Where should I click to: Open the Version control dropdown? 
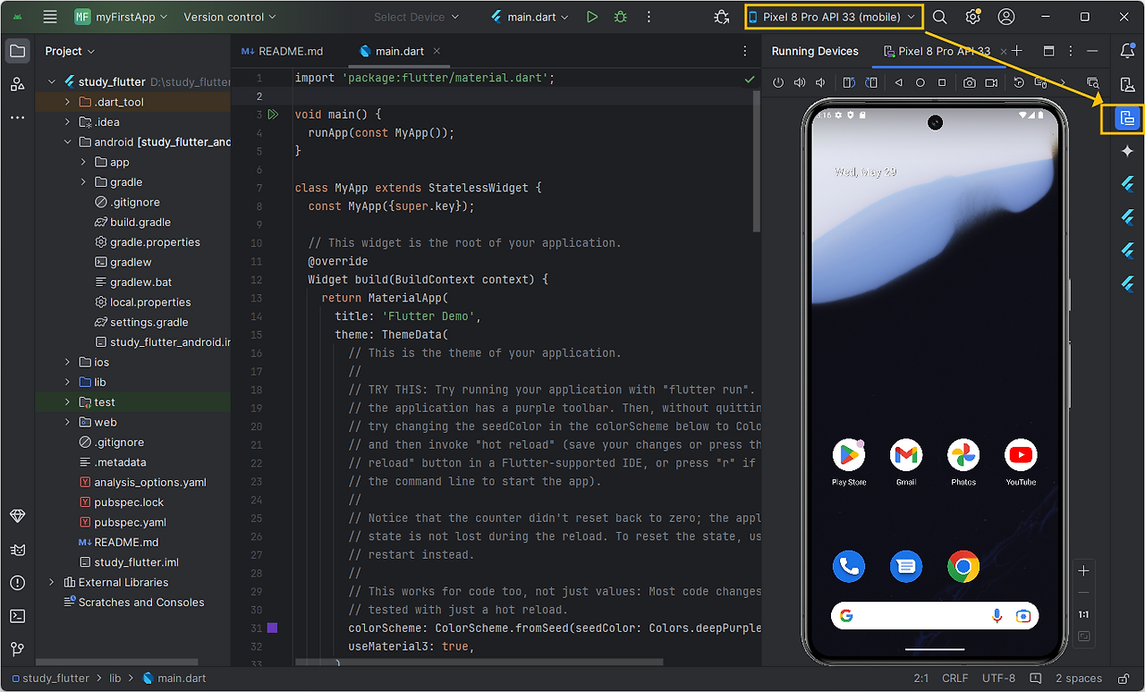[230, 16]
